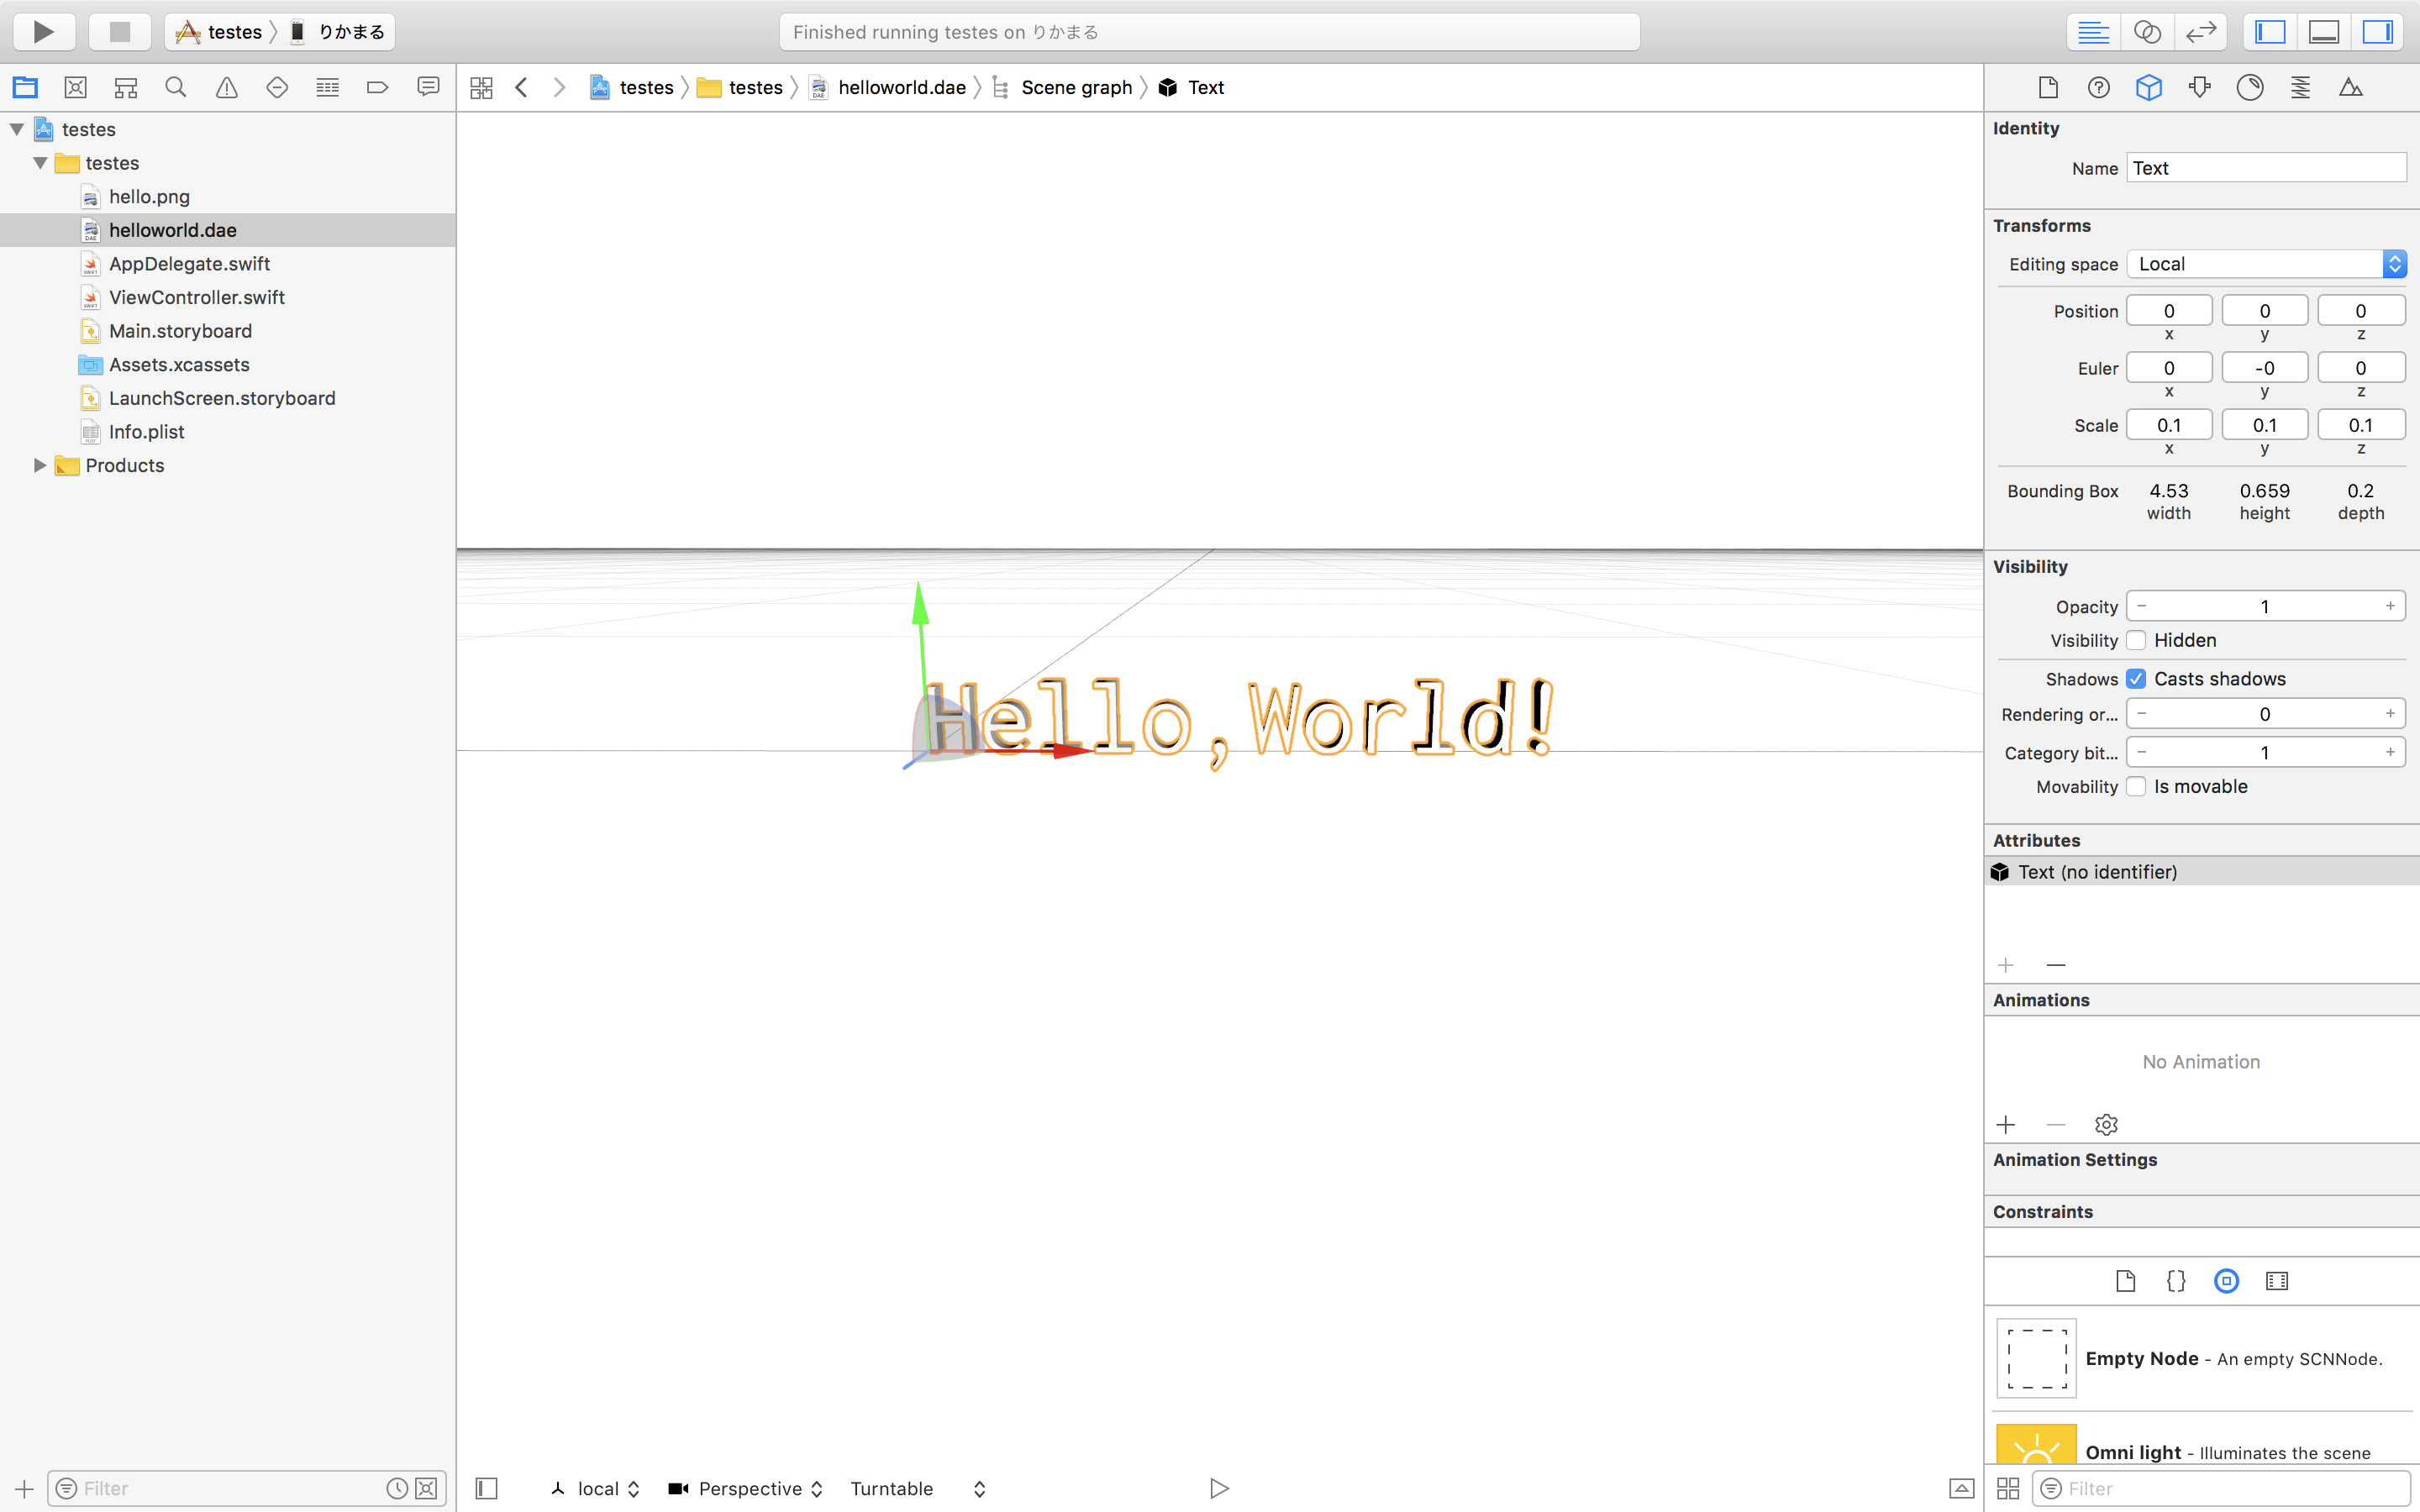Open the Find navigator

[x=176, y=87]
